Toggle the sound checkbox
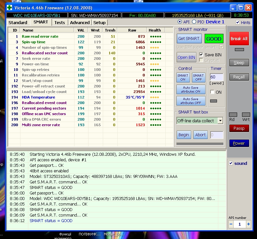The width and height of the screenshot is (257, 239). click(x=231, y=163)
